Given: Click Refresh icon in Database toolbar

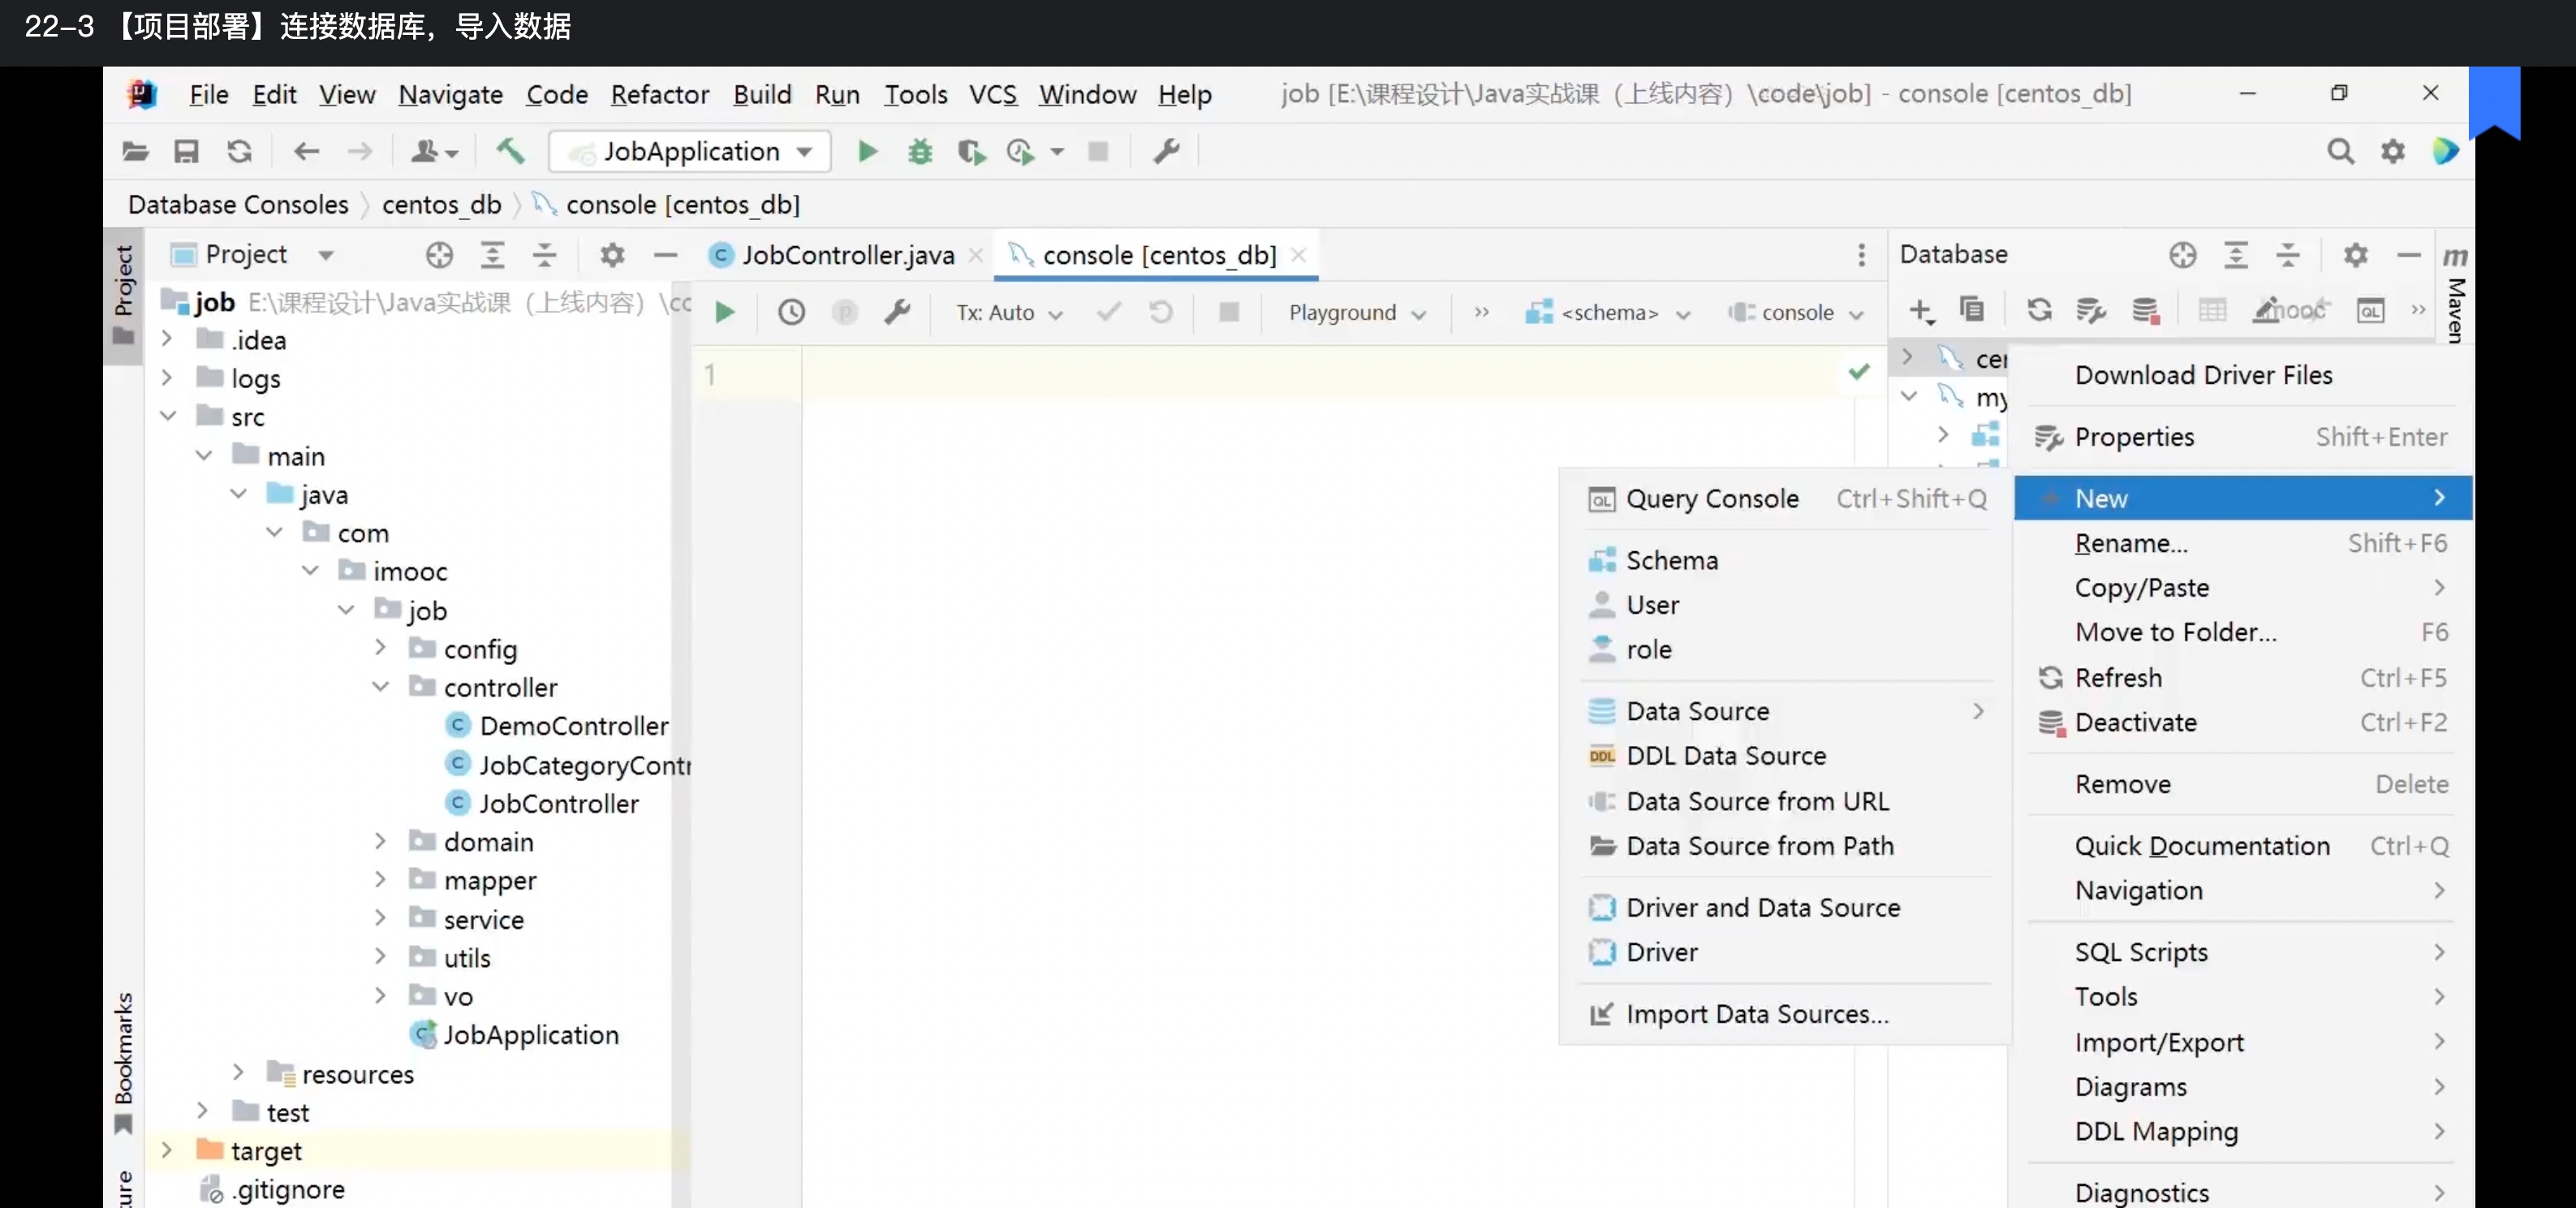Looking at the screenshot, I should 2039,311.
